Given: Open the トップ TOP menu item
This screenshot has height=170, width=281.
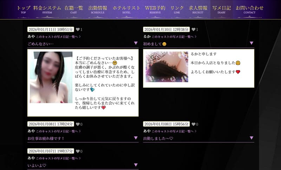Looking at the screenshot, I should [24, 10].
